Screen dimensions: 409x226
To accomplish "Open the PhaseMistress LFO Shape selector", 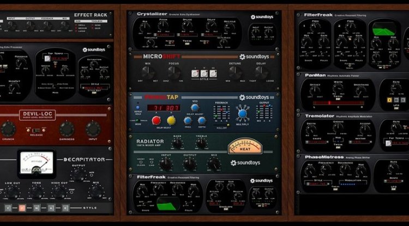I will click(x=394, y=181).
